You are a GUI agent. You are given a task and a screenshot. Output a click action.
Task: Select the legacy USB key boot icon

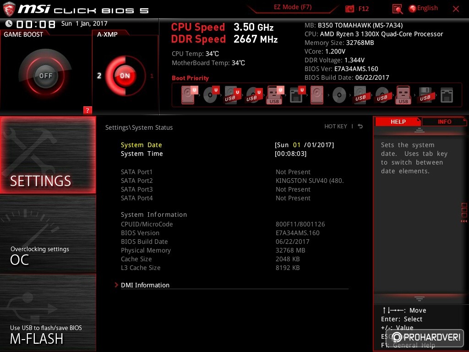pyautogui.click(x=403, y=95)
